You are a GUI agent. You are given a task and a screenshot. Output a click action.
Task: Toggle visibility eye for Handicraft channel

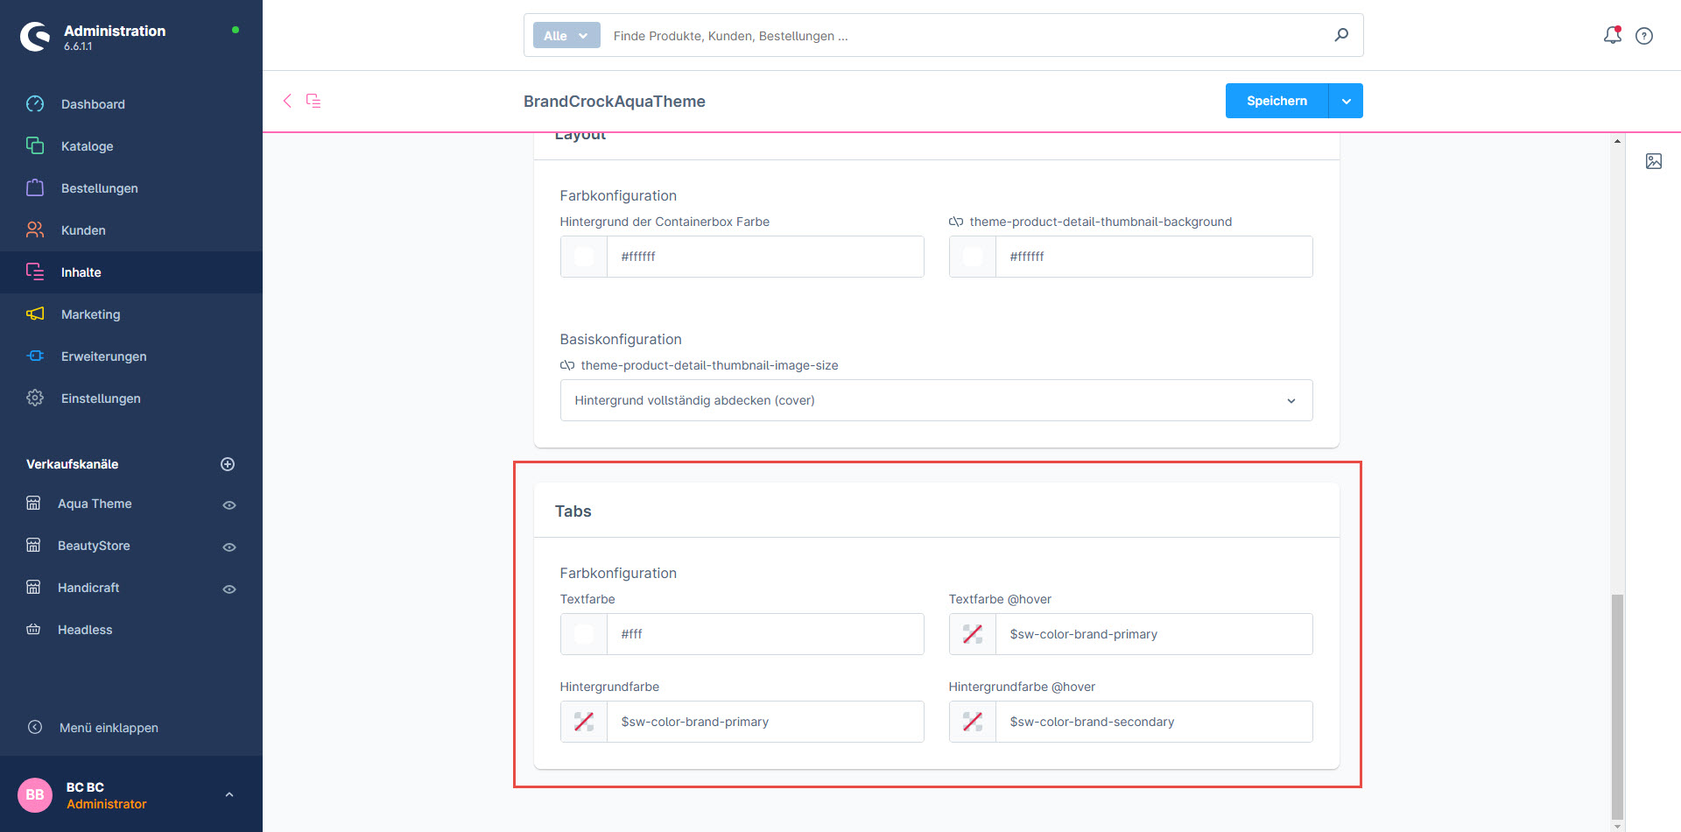click(229, 589)
